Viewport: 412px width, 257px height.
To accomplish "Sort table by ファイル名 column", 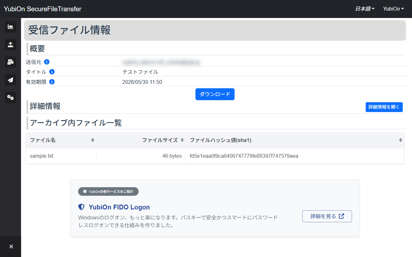I will pyautogui.click(x=61, y=140).
